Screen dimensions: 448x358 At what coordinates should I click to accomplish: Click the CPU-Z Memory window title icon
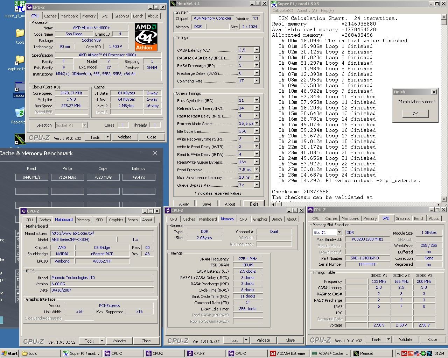click(x=168, y=210)
